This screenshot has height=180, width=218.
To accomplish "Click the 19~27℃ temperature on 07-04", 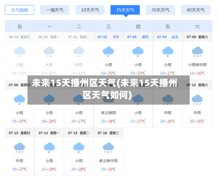I will tap(168, 73).
